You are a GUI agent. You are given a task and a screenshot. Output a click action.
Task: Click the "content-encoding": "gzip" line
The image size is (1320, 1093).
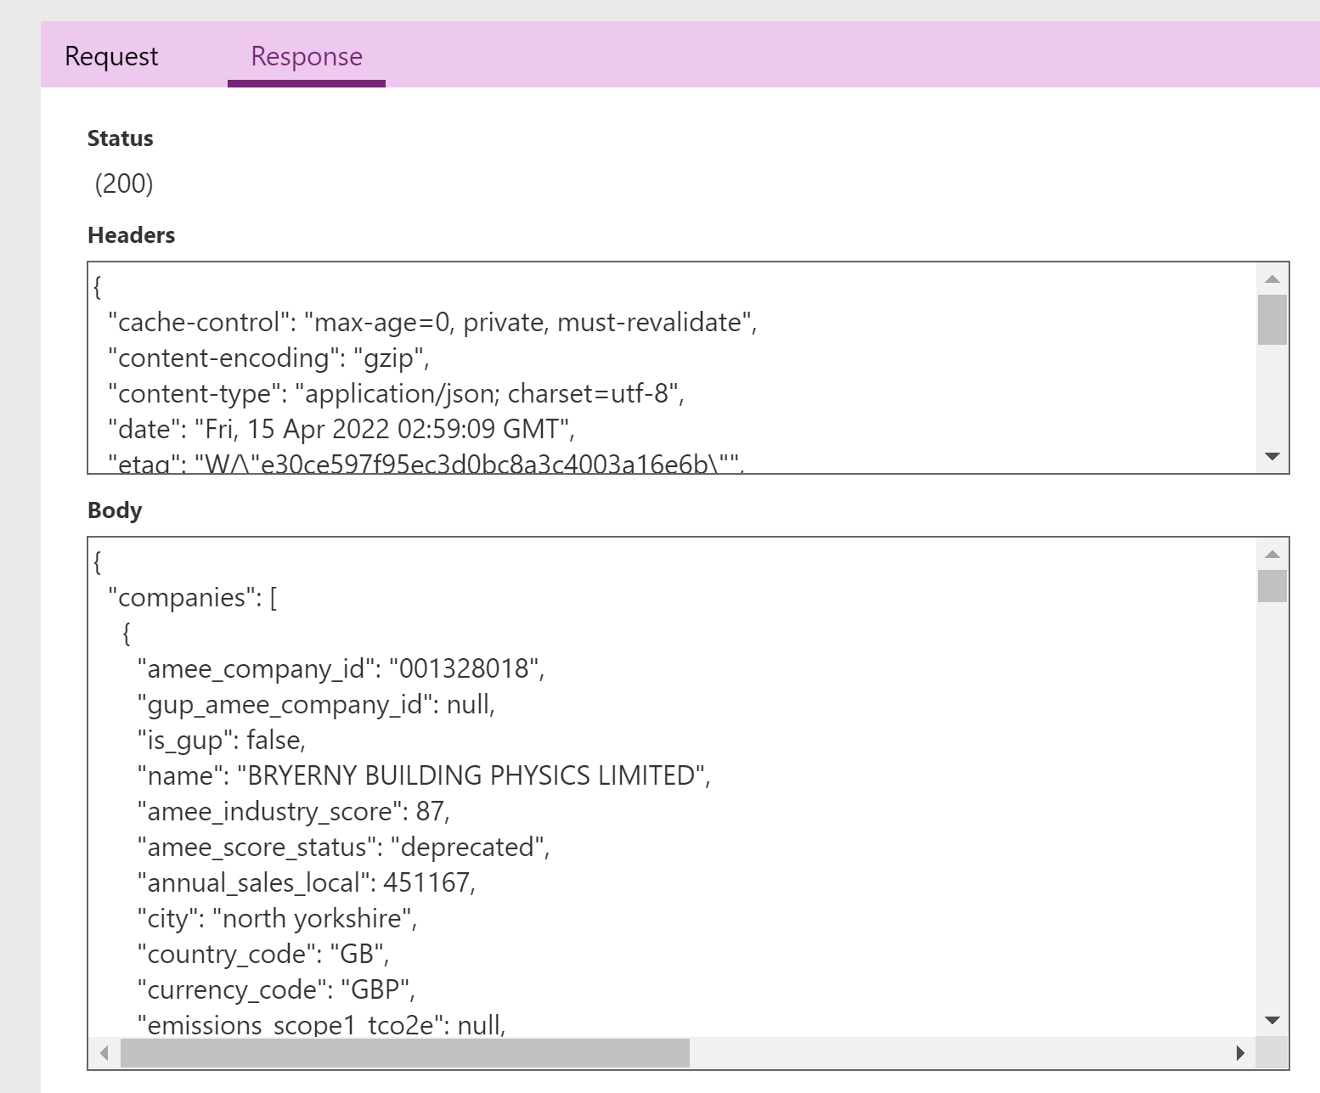pyautogui.click(x=268, y=358)
